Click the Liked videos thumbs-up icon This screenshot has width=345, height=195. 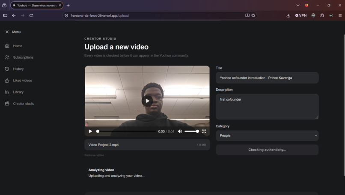point(7,81)
